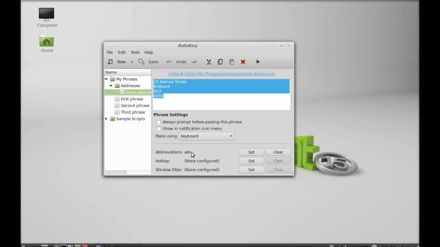This screenshot has width=440, height=247.
Task: Click the New item toolbar icon
Action: coord(110,62)
